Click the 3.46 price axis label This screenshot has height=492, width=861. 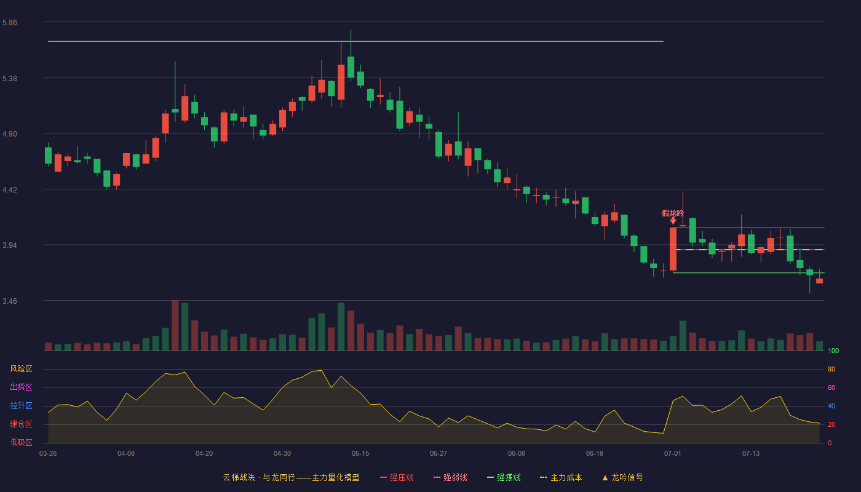pos(10,301)
